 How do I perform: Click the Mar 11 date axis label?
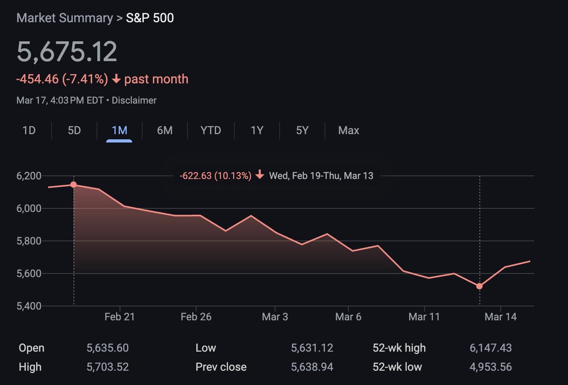coord(424,317)
